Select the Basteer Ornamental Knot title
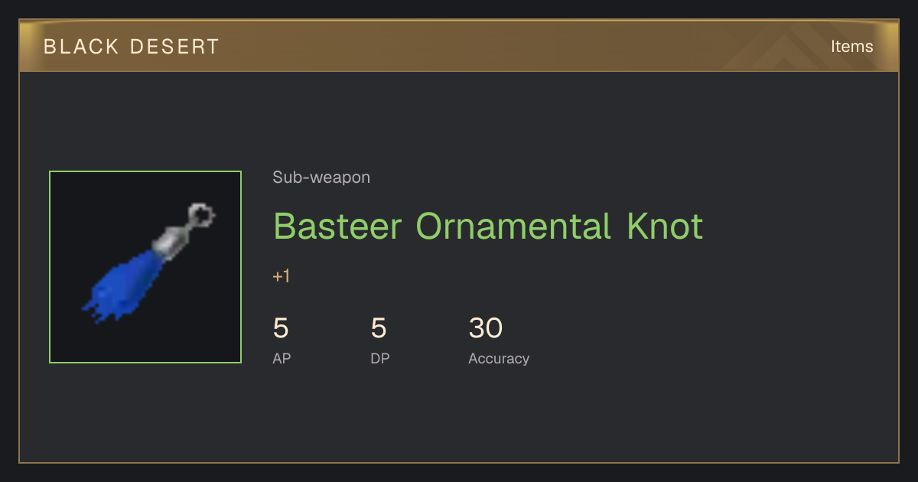This screenshot has height=482, width=918. pos(488,227)
